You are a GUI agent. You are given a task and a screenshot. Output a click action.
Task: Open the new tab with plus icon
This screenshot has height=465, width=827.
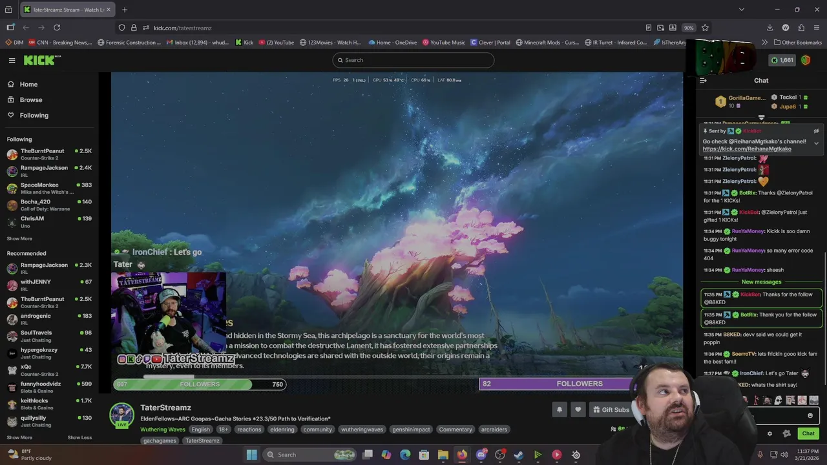125,10
